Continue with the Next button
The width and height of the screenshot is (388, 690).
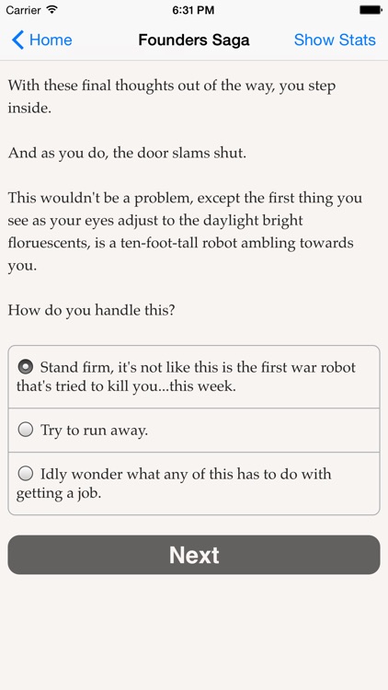pyautogui.click(x=194, y=555)
